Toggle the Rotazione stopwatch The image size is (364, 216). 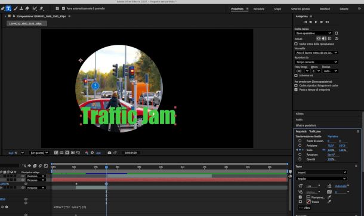pos(300,155)
